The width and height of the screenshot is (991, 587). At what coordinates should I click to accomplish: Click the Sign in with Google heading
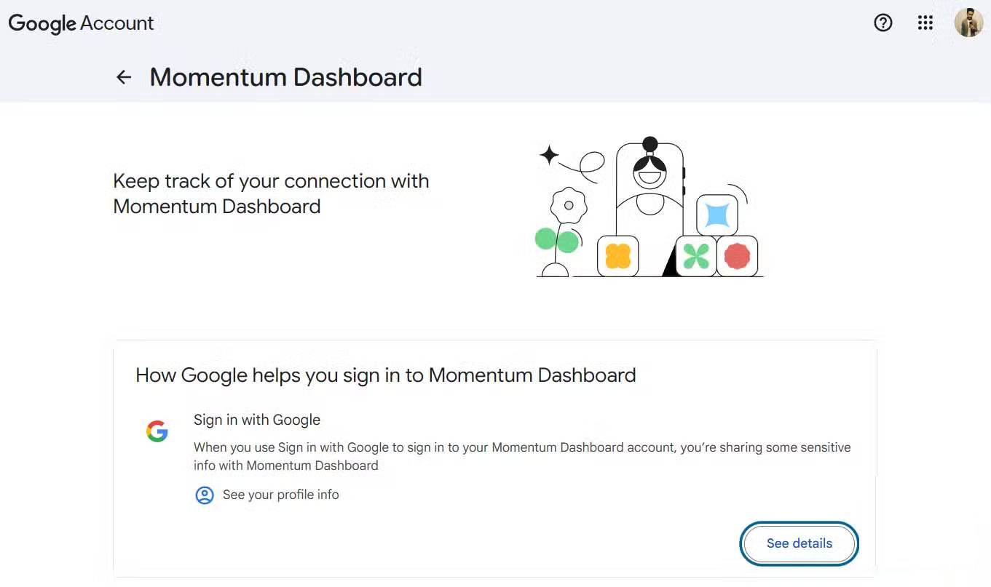coord(257,420)
